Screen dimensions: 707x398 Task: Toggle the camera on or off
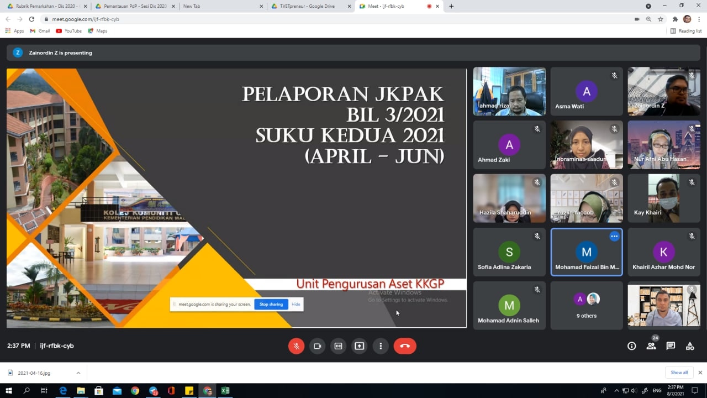(318, 346)
